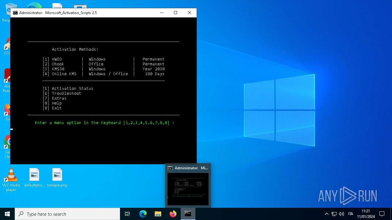Click the green menu option prompt
The width and height of the screenshot is (392, 220).
click(104, 123)
